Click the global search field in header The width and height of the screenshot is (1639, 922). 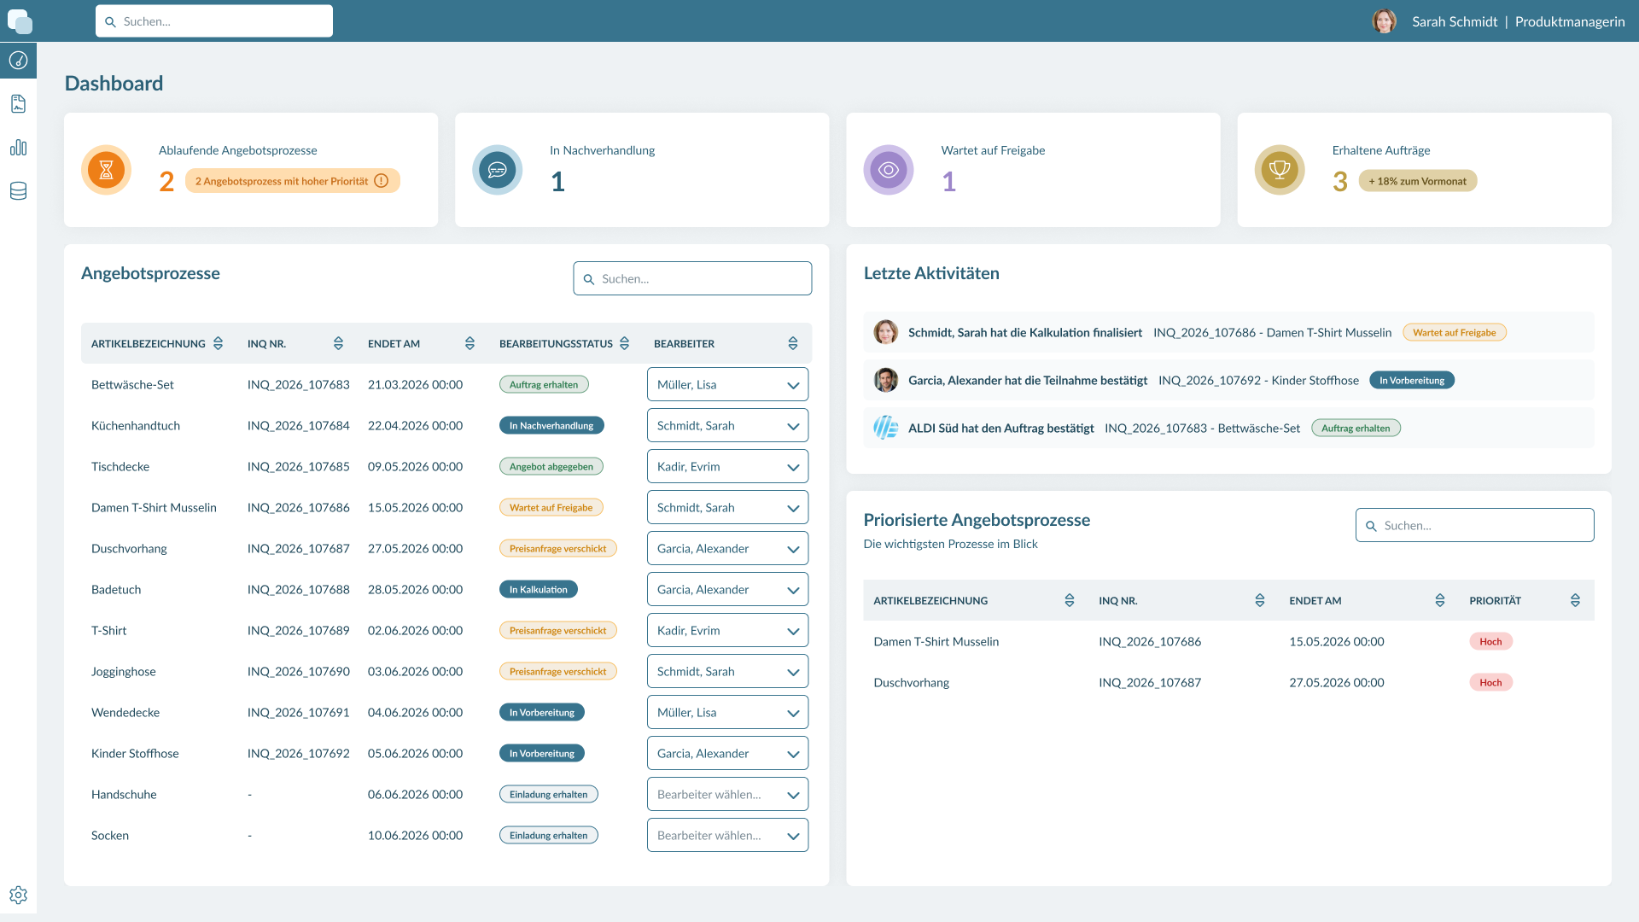tap(214, 21)
